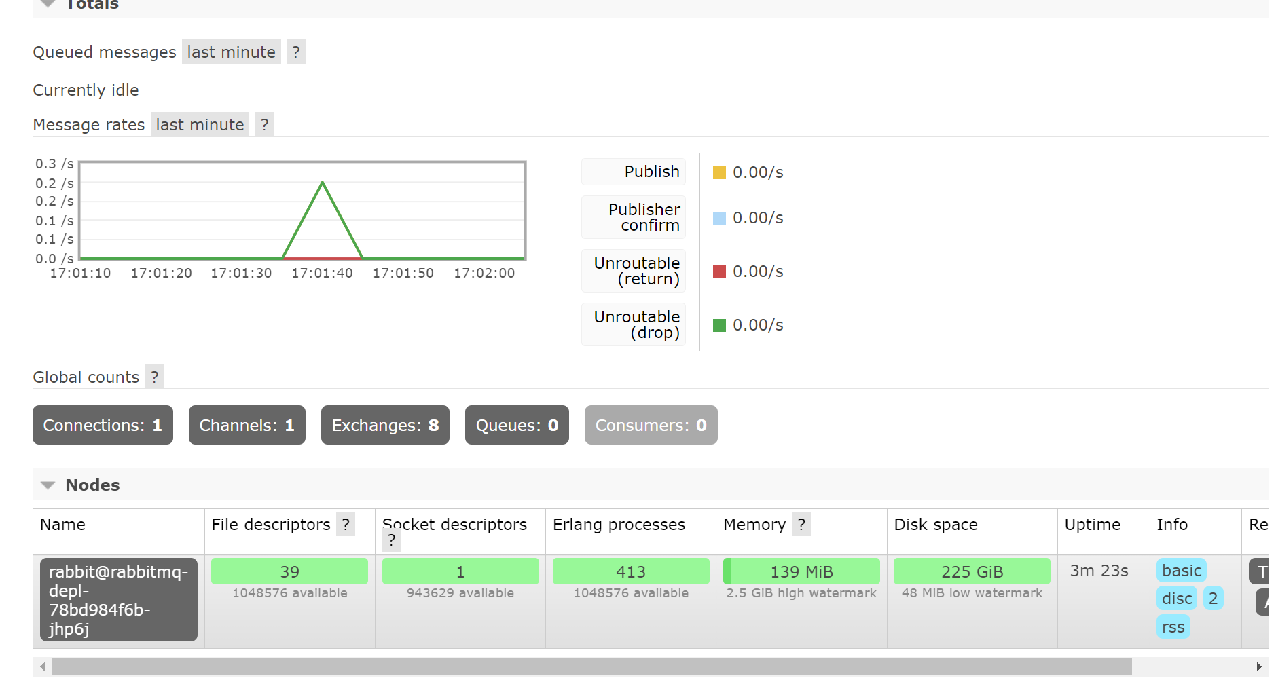Change Message rates last minute range
The width and height of the screenshot is (1276, 697).
[200, 125]
